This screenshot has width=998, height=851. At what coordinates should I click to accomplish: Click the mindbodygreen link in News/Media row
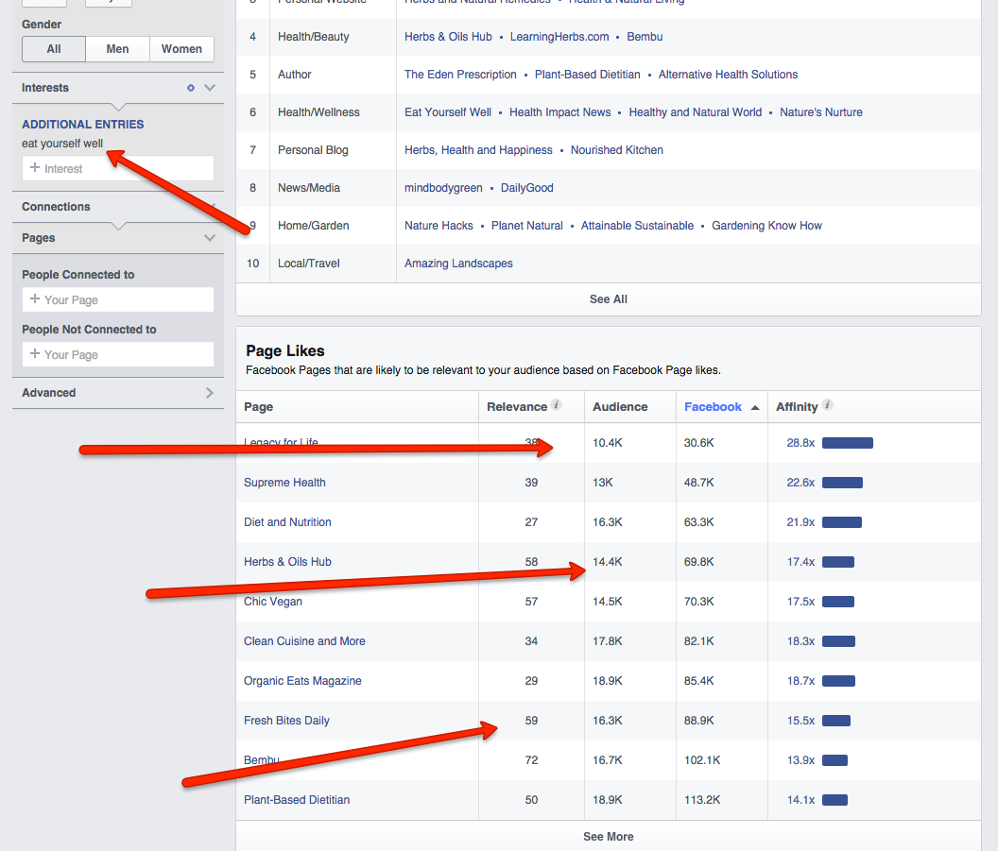pos(443,188)
